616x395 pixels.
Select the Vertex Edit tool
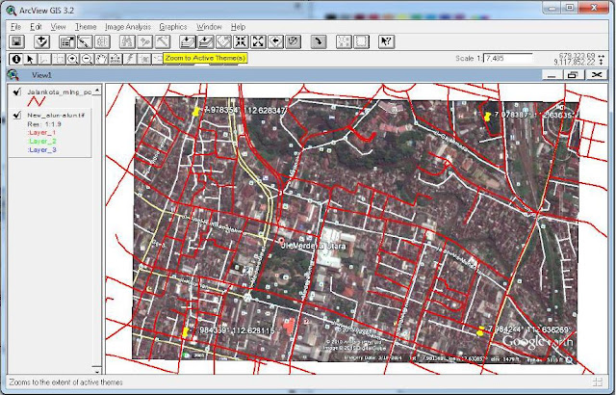coord(44,59)
